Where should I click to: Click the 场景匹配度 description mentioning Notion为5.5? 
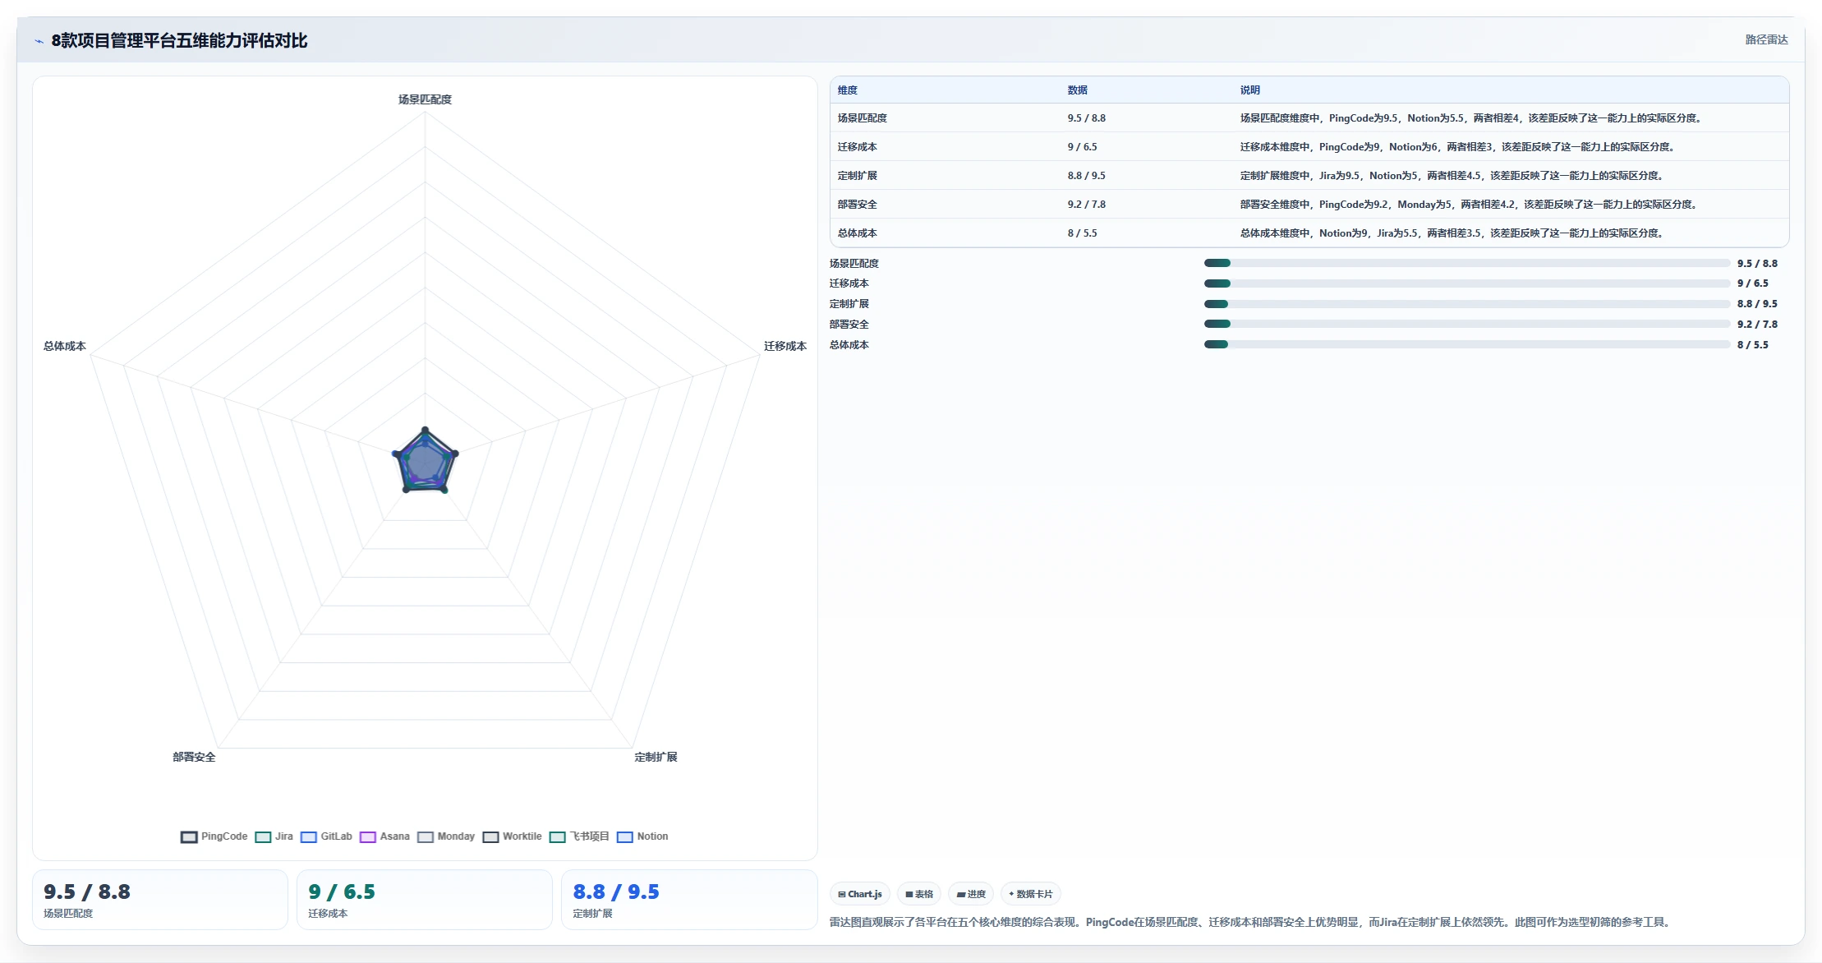pos(1472,118)
